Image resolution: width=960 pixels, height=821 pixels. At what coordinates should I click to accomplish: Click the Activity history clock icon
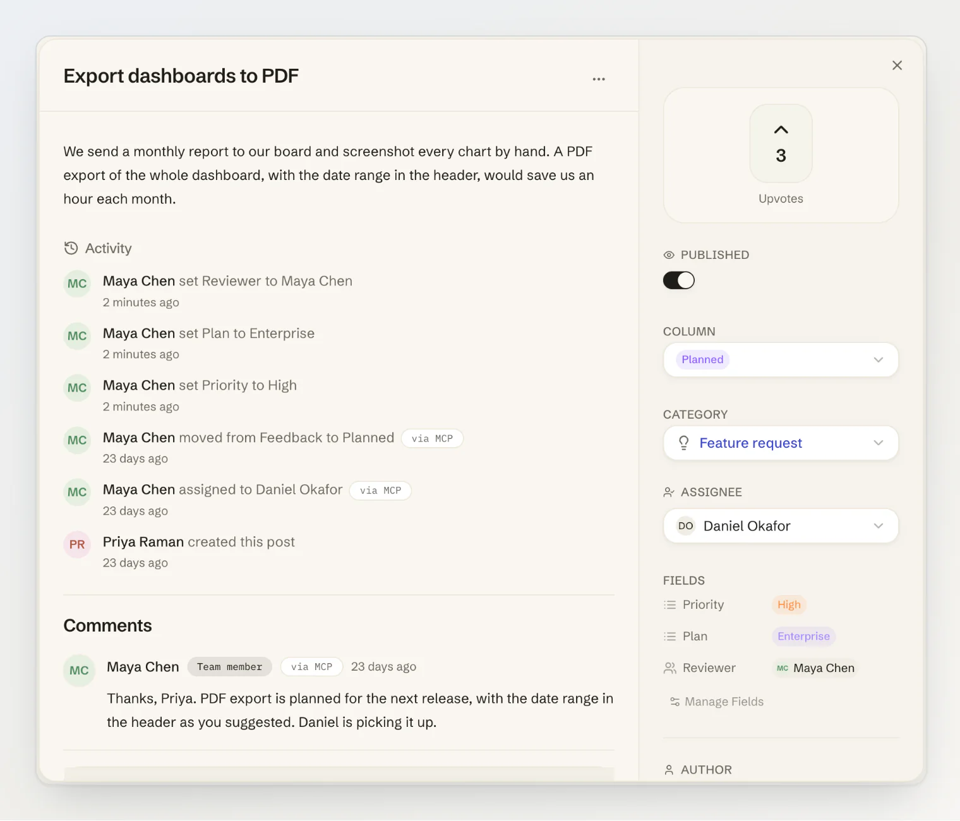coord(71,248)
